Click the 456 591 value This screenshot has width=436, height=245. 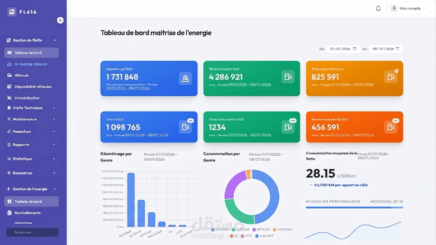pyautogui.click(x=325, y=127)
